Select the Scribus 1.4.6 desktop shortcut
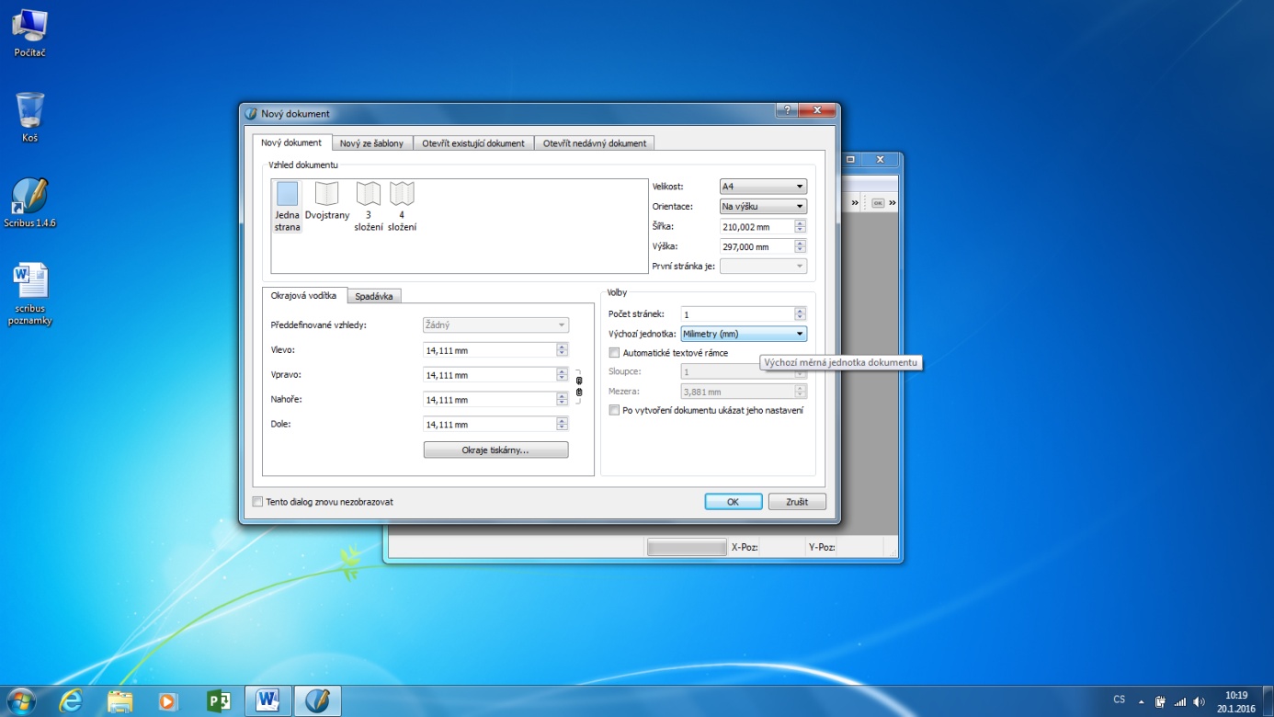The width and height of the screenshot is (1274, 717). click(x=30, y=203)
